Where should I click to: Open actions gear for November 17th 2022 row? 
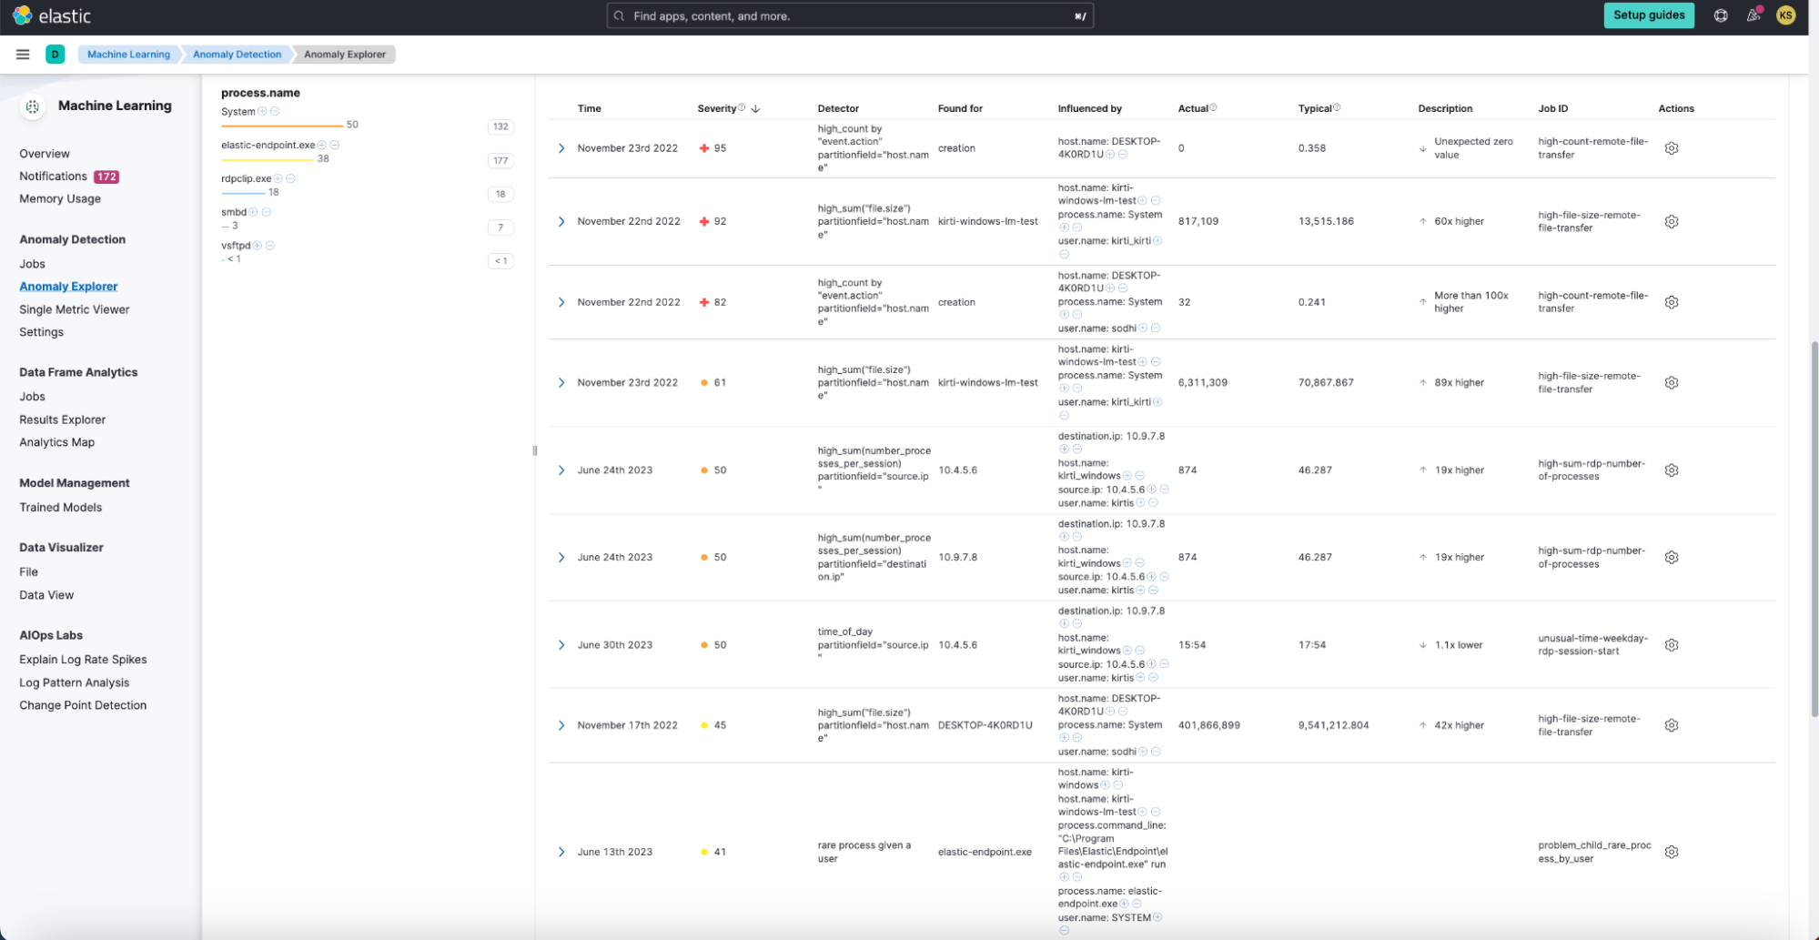pos(1671,725)
